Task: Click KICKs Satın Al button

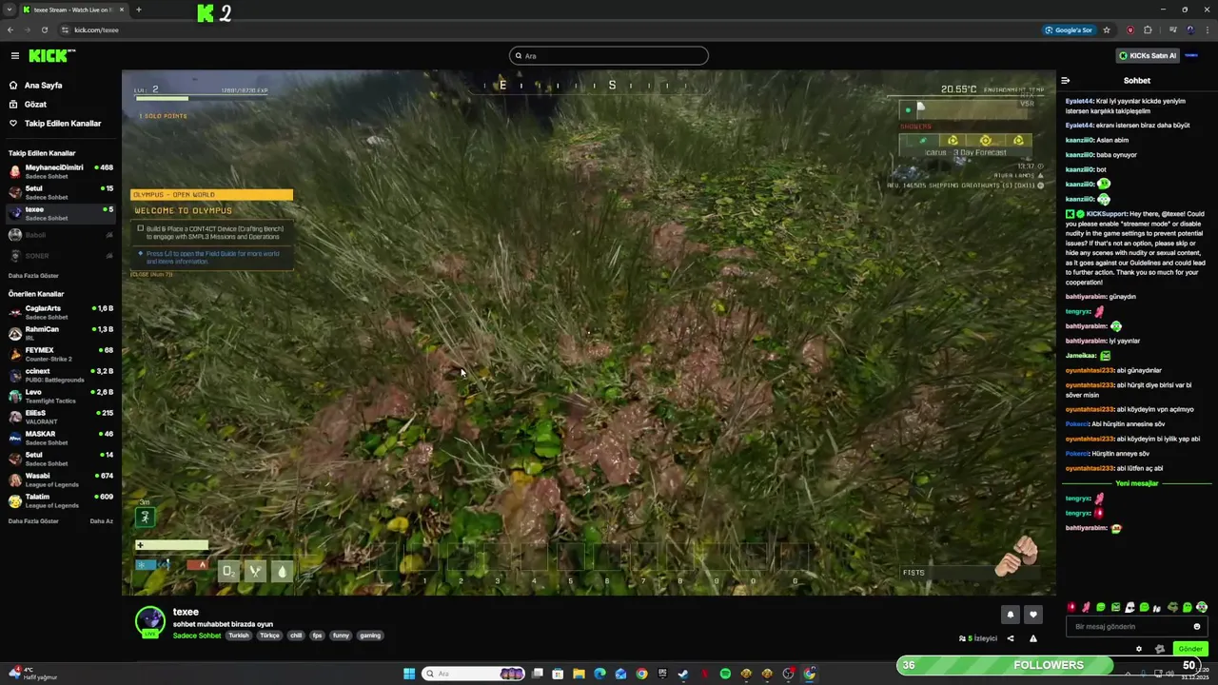Action: [x=1148, y=56]
